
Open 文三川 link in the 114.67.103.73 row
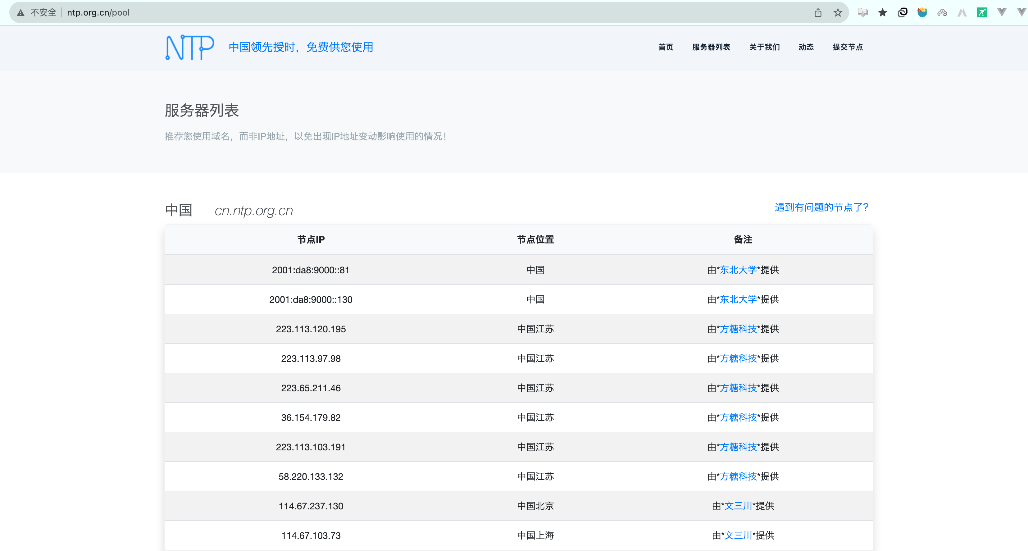[738, 535]
